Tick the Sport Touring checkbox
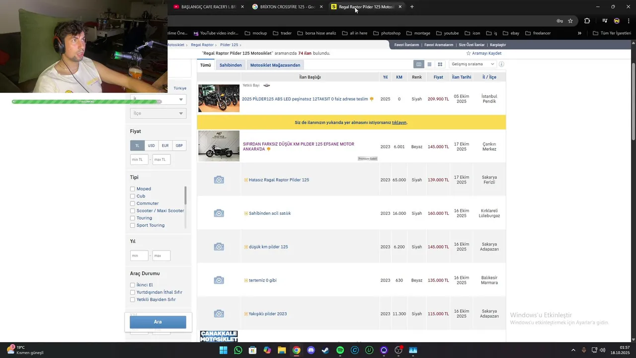 tap(133, 225)
